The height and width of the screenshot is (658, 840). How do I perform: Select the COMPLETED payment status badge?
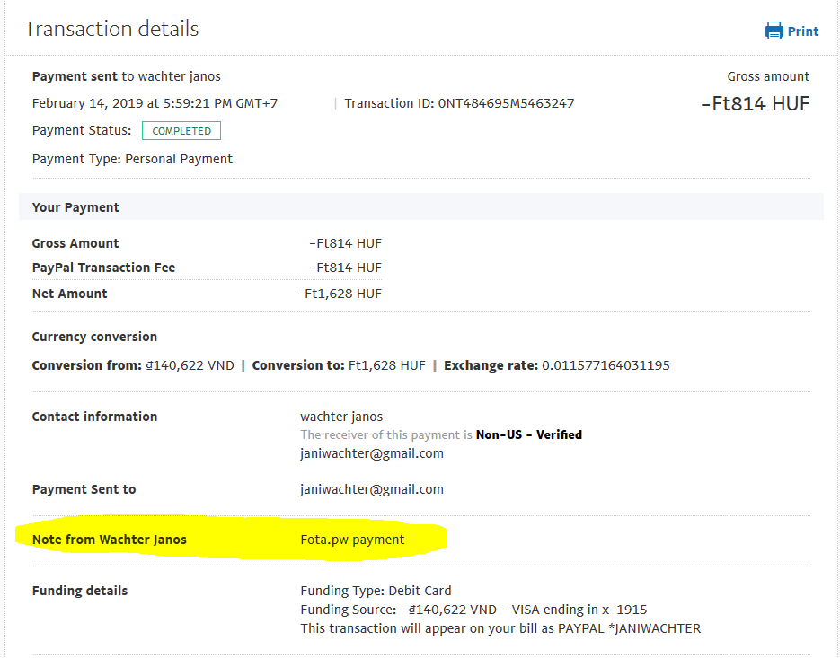(x=181, y=131)
